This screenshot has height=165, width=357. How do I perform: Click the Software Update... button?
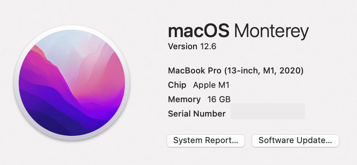[295, 140]
